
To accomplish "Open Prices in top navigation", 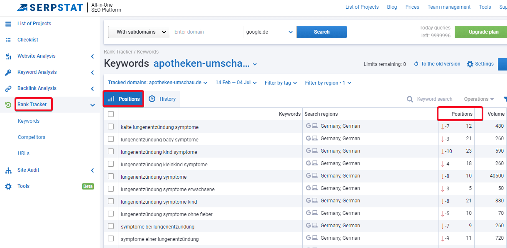I will tap(412, 7).
